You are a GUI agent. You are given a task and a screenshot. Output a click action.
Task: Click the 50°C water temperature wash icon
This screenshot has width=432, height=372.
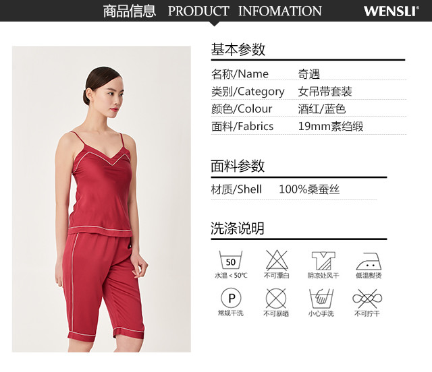point(231,259)
